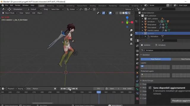The width and height of the screenshot is (190, 106).
Task: Toggle viewport gizmos display
Action: pos(104,13)
